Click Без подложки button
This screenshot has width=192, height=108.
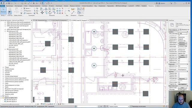pyautogui.click(x=182, y=84)
